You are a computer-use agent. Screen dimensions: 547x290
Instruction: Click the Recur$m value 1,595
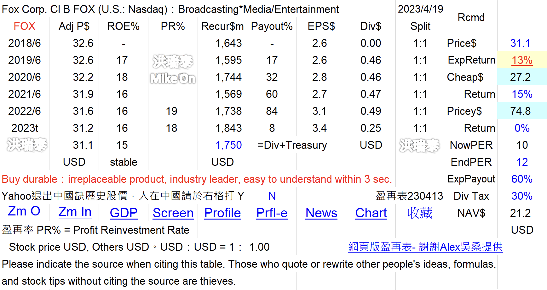click(x=229, y=60)
